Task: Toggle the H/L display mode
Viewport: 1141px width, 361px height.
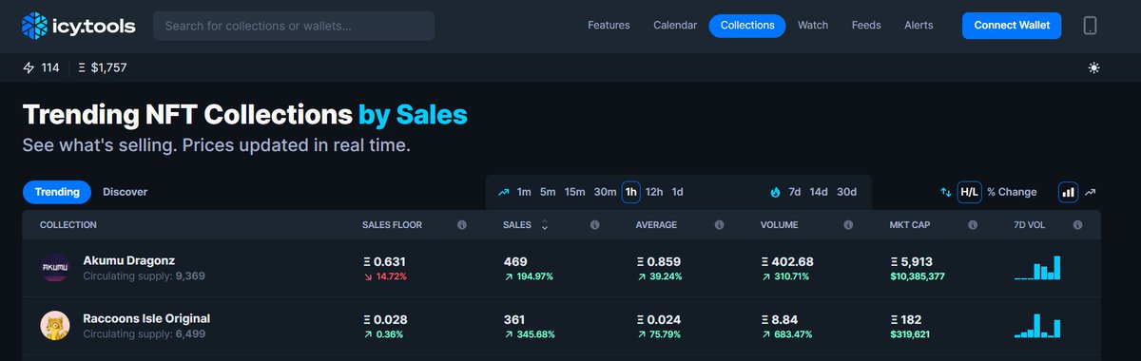Action: (x=969, y=192)
